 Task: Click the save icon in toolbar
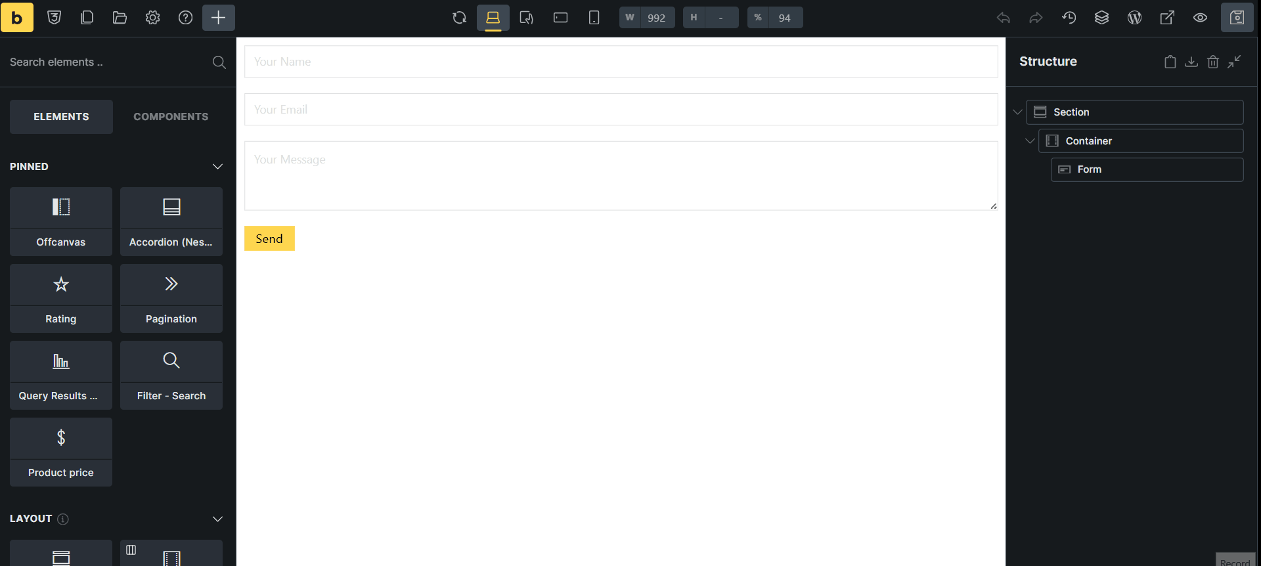(1237, 18)
